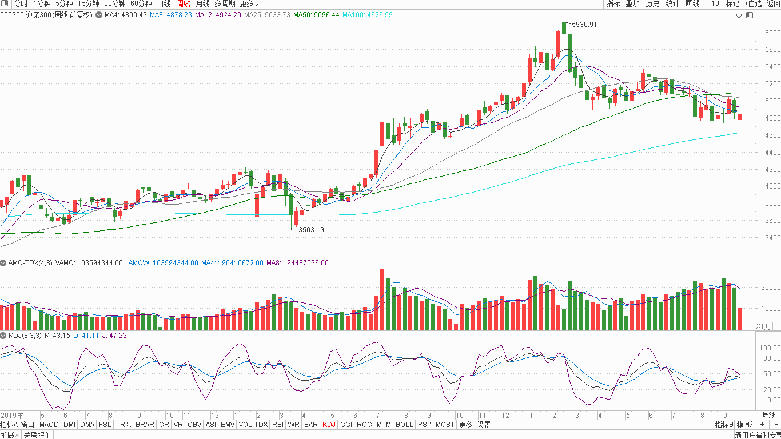
Task: Open the 新用户福利专享 promotion link
Action: pos(758,435)
